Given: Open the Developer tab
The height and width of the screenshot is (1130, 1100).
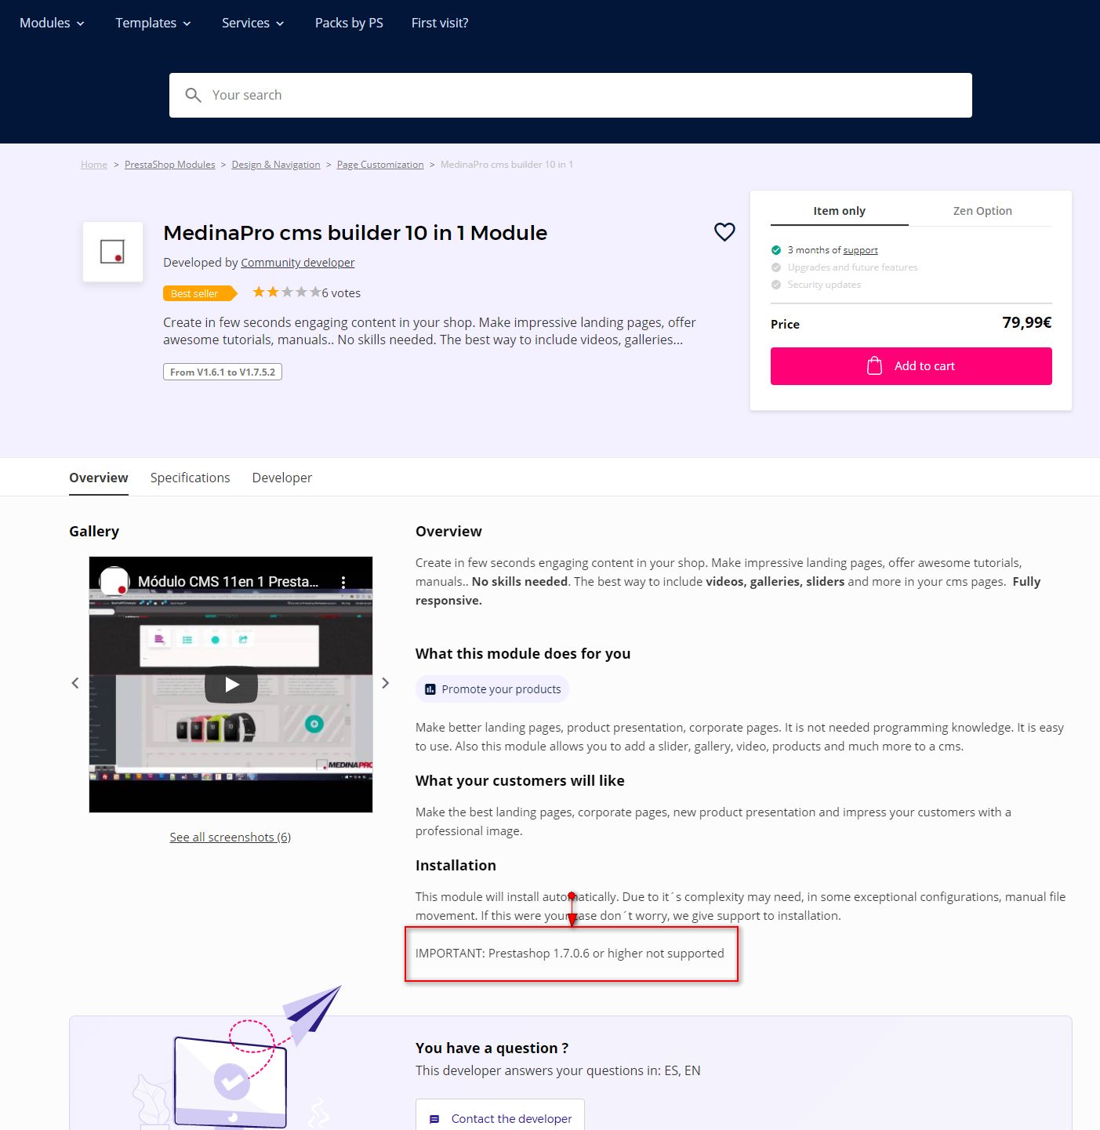Looking at the screenshot, I should (282, 478).
